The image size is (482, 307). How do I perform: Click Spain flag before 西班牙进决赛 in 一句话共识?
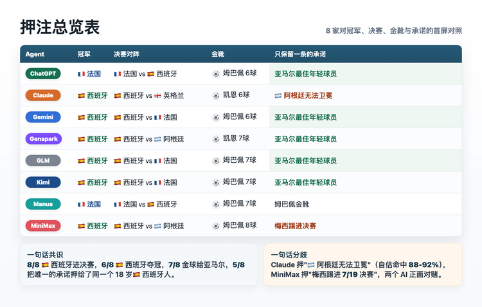[45, 265]
